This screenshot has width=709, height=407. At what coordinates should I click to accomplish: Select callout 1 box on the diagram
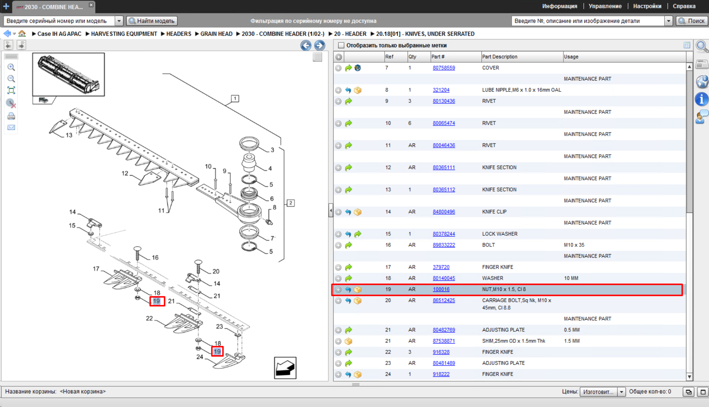[235, 99]
